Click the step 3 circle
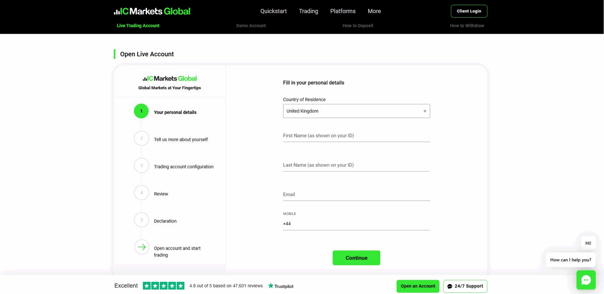Screen dimensions: 604x294 [142, 166]
